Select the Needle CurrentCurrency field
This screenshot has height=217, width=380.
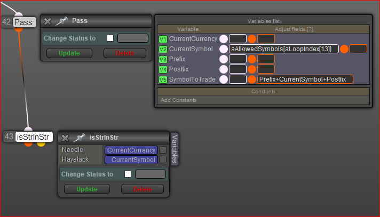click(x=131, y=150)
